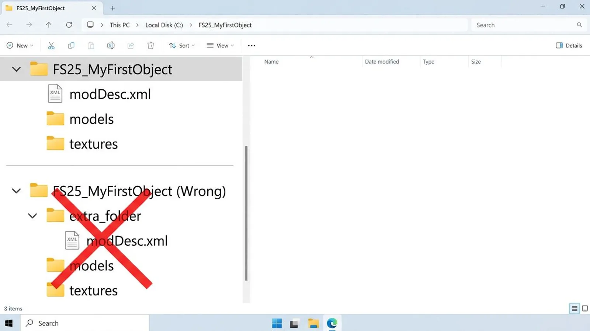Click the Copy icon in toolbar
The height and width of the screenshot is (331, 590).
[x=71, y=46]
